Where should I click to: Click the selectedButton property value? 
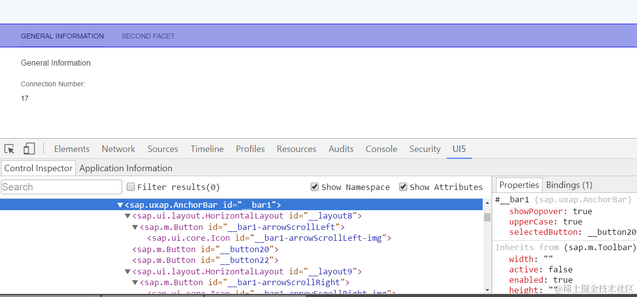[612, 232]
